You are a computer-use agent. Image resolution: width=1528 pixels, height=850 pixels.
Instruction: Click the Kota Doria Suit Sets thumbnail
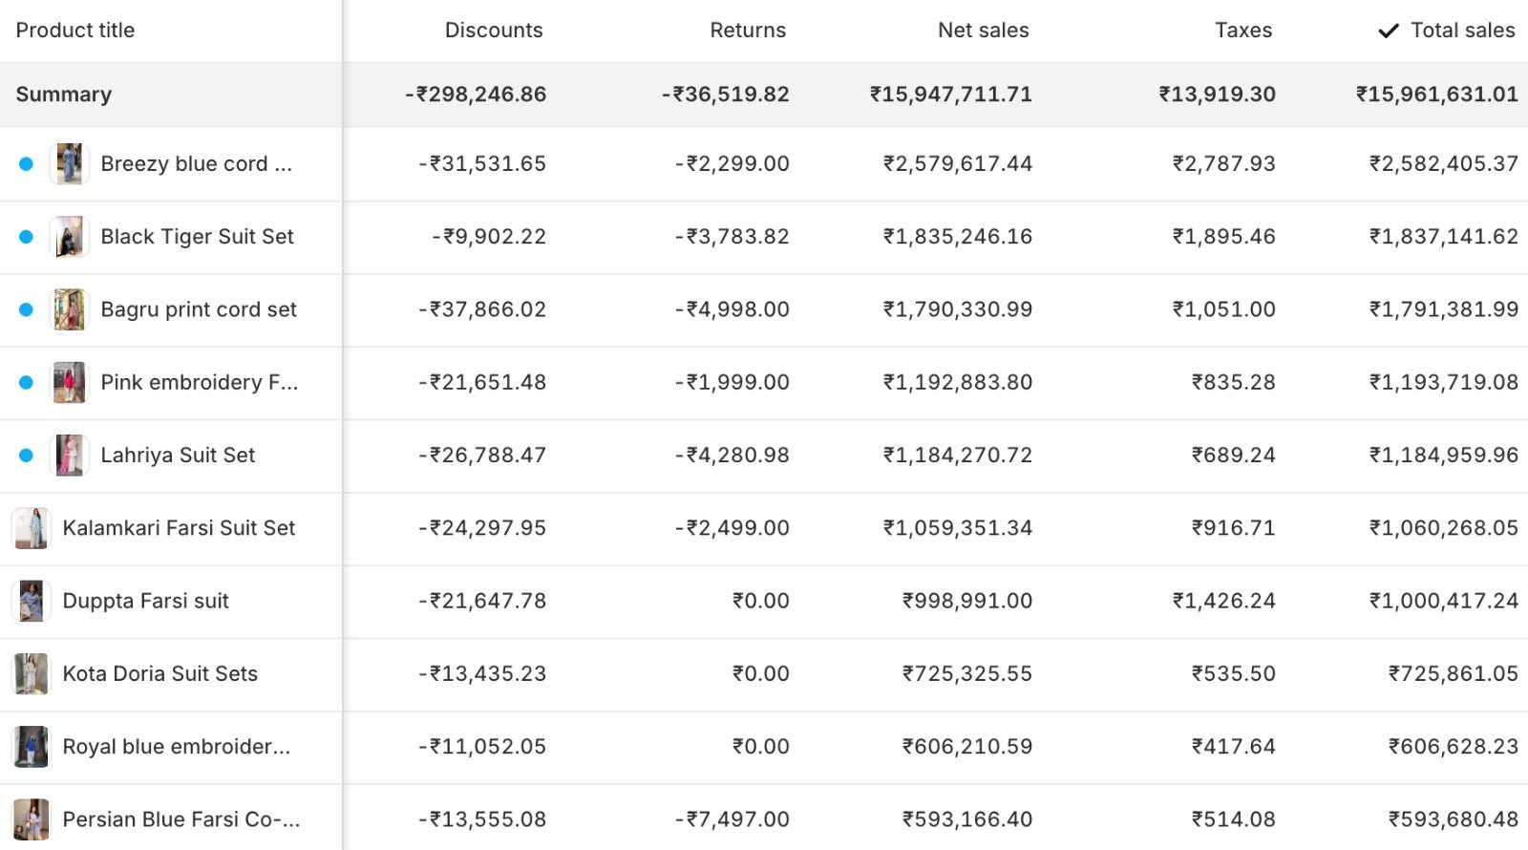tap(31, 673)
